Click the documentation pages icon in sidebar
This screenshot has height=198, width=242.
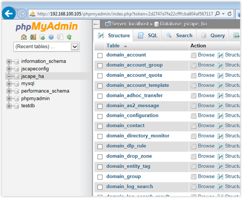(60, 37)
